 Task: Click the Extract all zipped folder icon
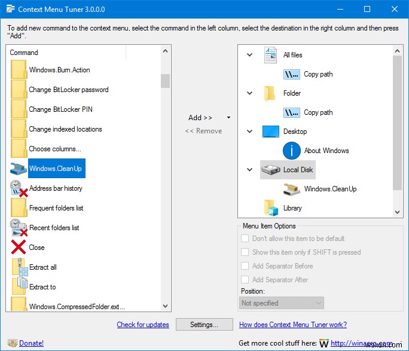pyautogui.click(x=20, y=267)
